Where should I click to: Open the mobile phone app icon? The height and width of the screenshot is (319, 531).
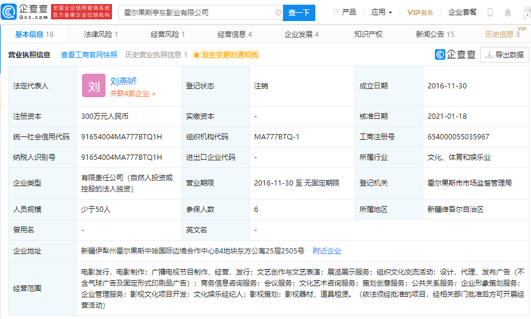coord(490,12)
